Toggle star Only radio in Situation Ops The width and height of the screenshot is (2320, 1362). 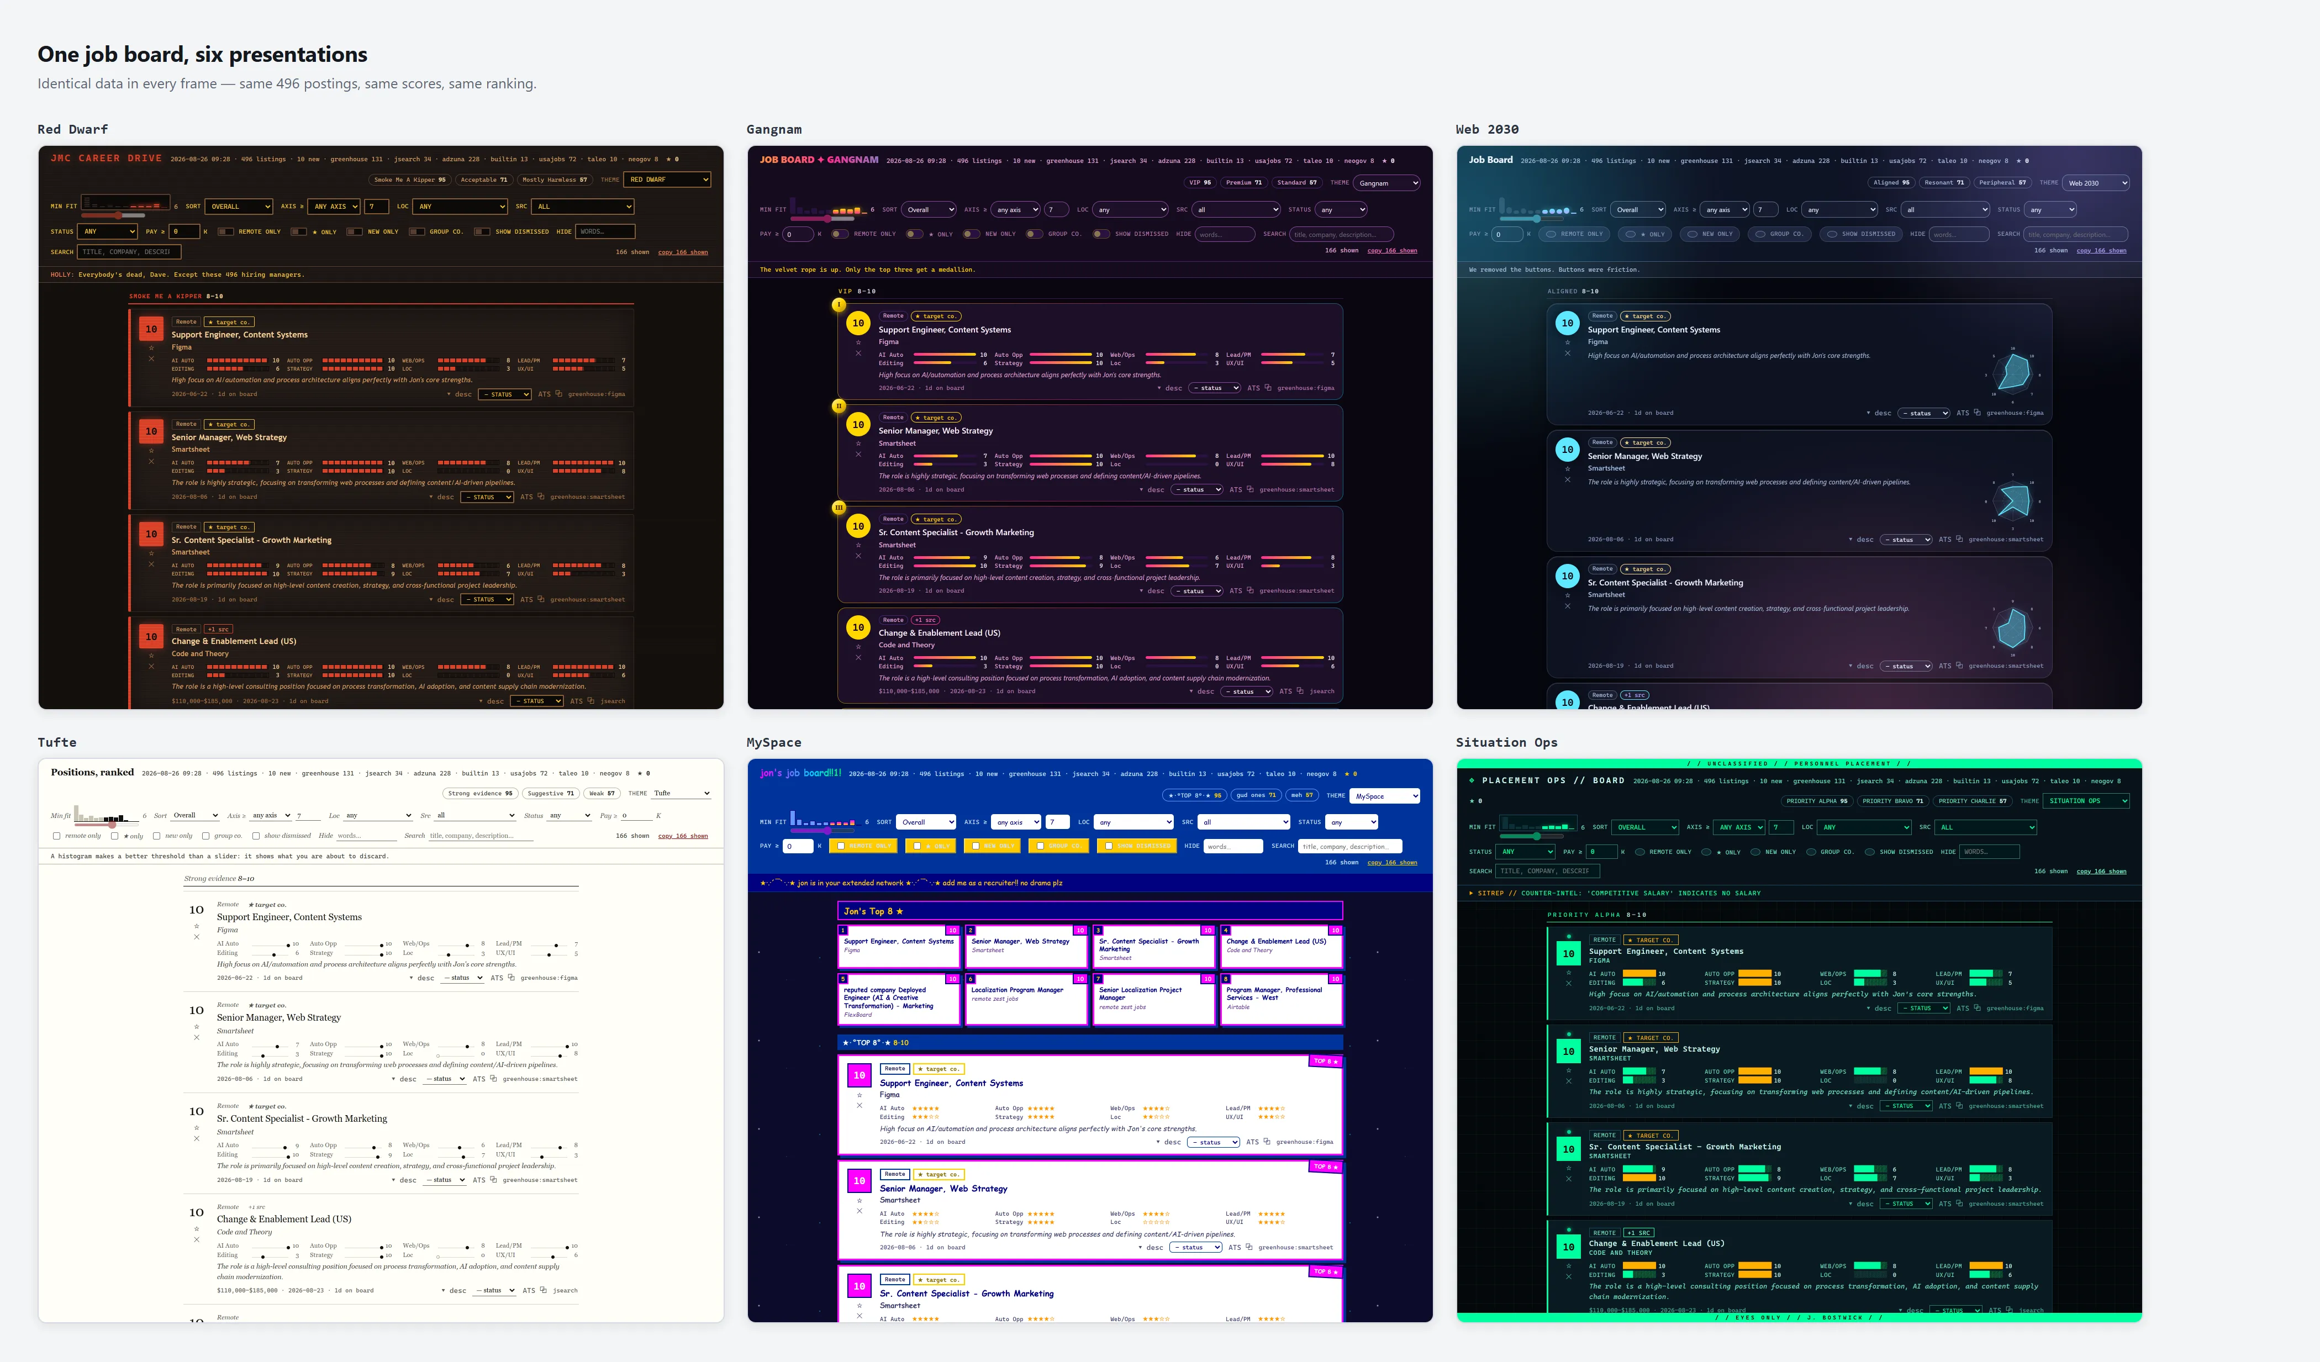[x=1706, y=852]
